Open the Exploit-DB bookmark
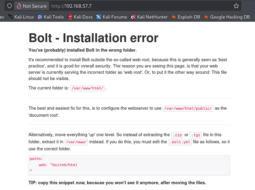The width and height of the screenshot is (255, 190). tap(186, 17)
